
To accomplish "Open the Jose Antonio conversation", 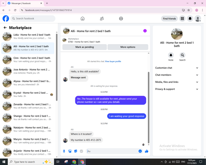I will (28, 71).
